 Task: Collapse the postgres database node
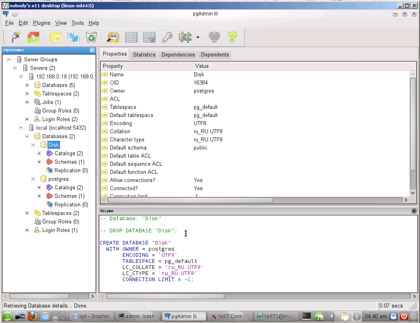click(x=33, y=179)
